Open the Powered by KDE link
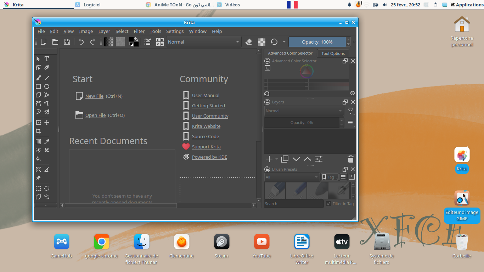Image resolution: width=484 pixels, height=272 pixels. coord(209,157)
